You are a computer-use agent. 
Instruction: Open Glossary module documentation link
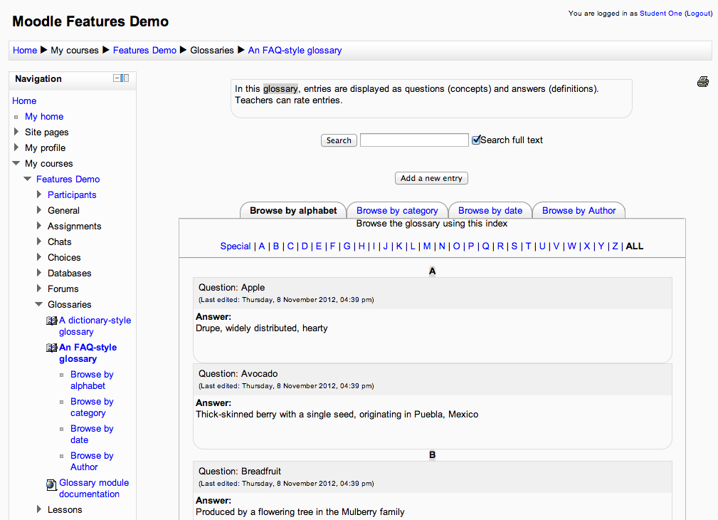[94, 489]
